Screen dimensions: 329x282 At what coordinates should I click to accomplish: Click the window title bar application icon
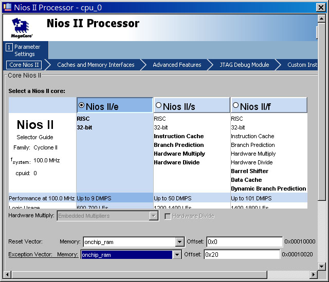(x=8, y=7)
